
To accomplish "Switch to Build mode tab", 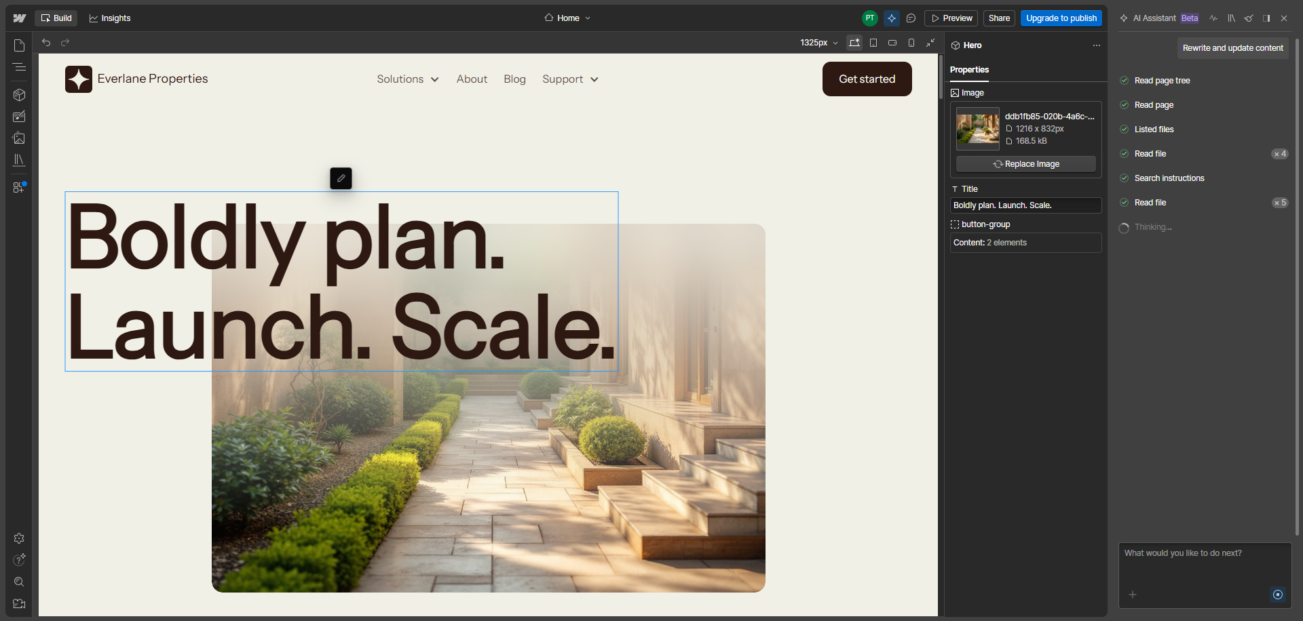I will pos(56,18).
